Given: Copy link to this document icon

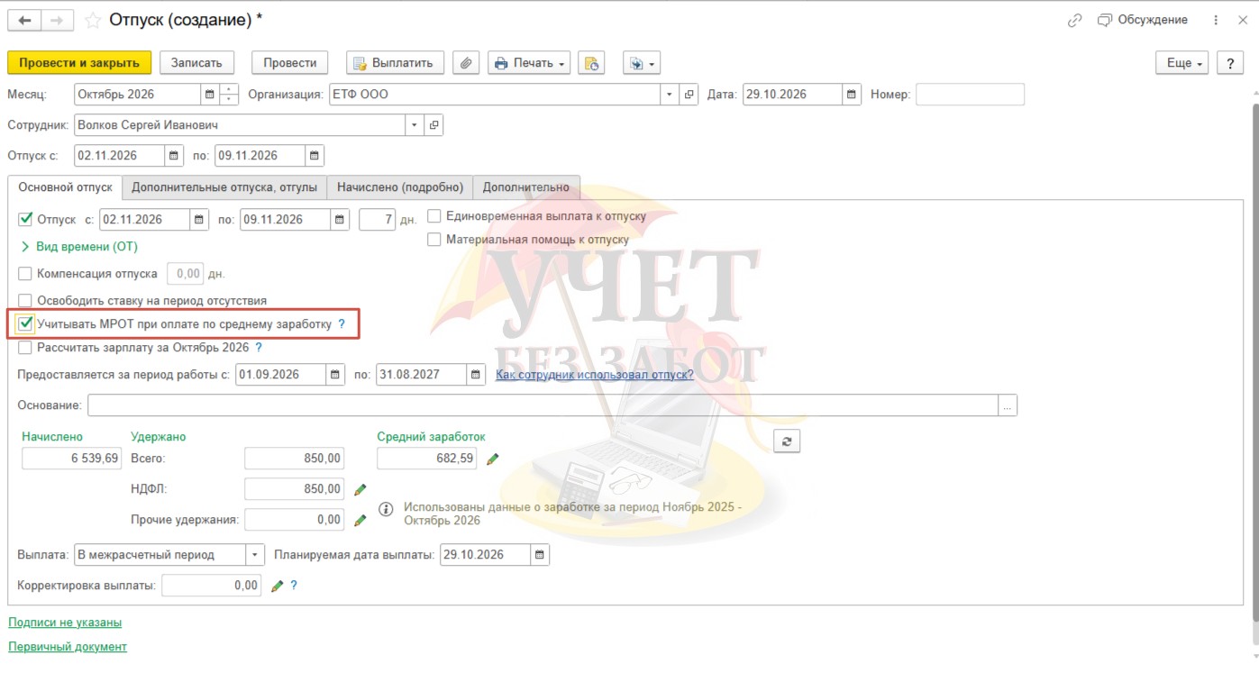Looking at the screenshot, I should pyautogui.click(x=1073, y=20).
